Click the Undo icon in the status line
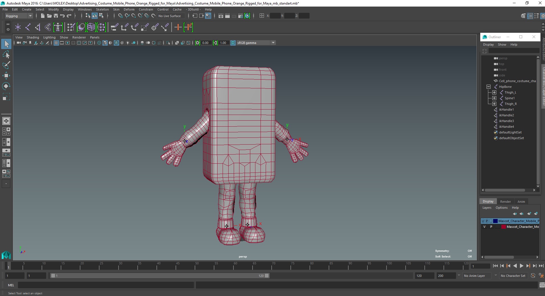 (x=62, y=16)
